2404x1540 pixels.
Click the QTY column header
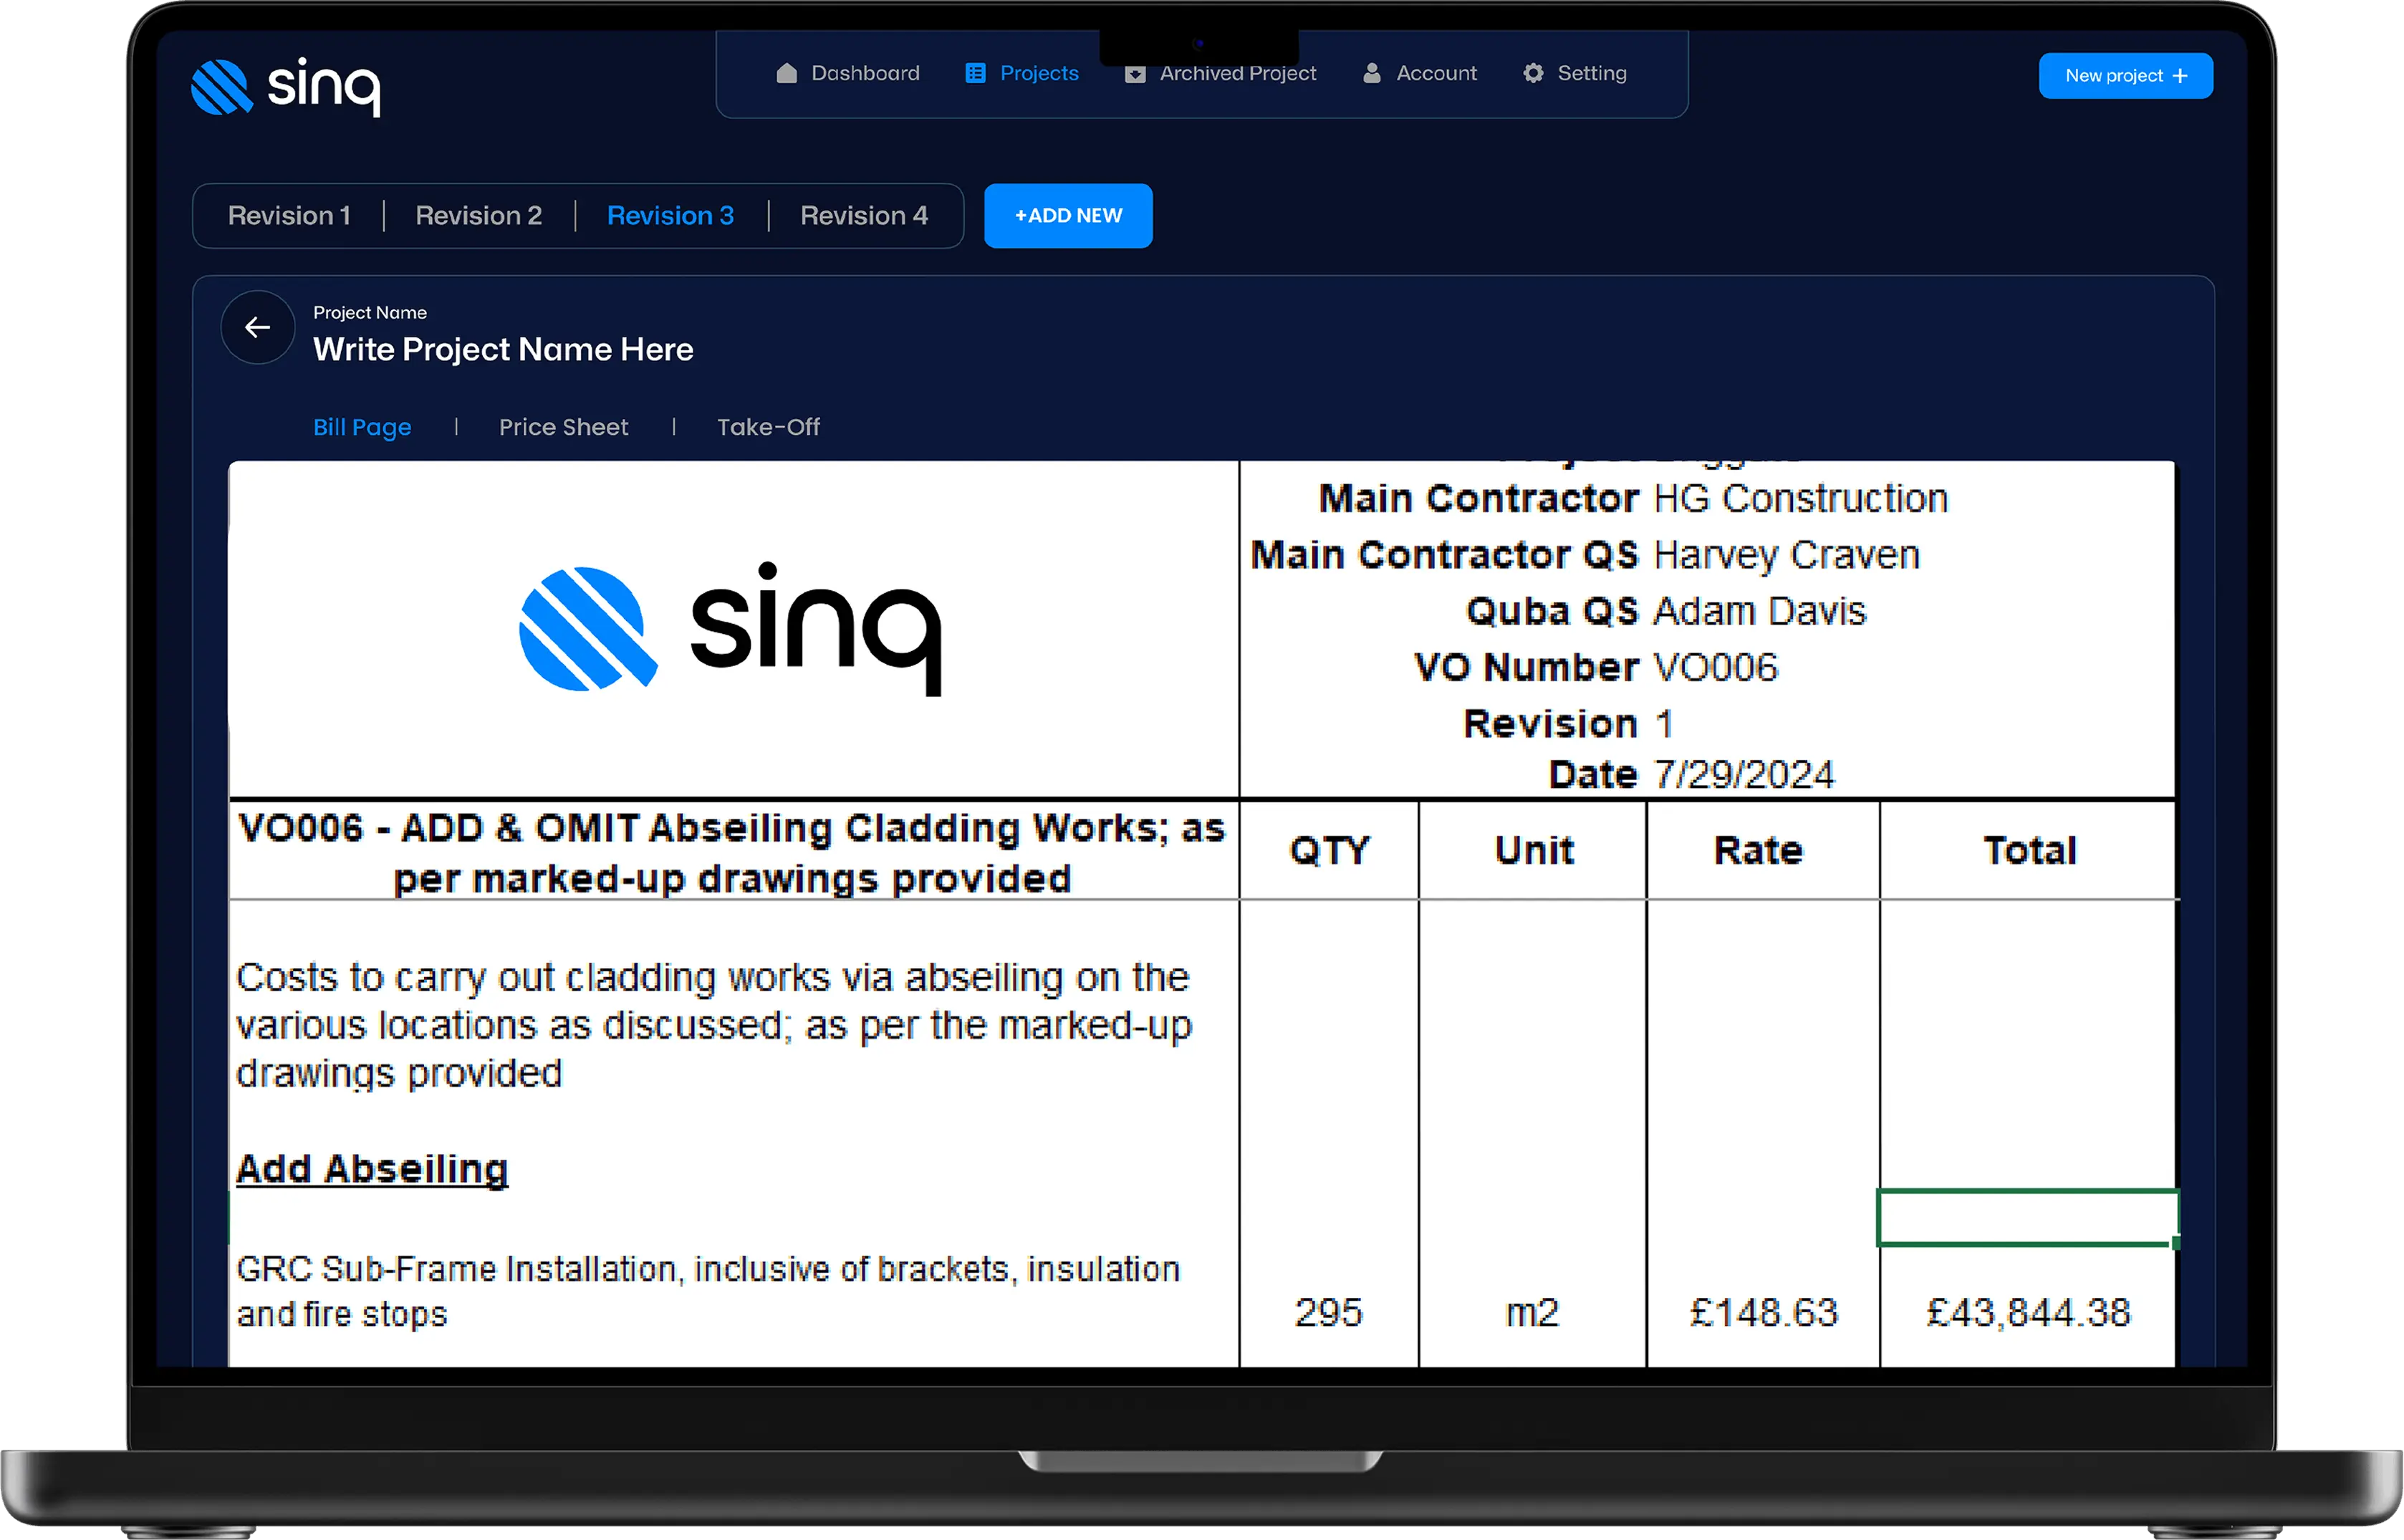pos(1329,851)
